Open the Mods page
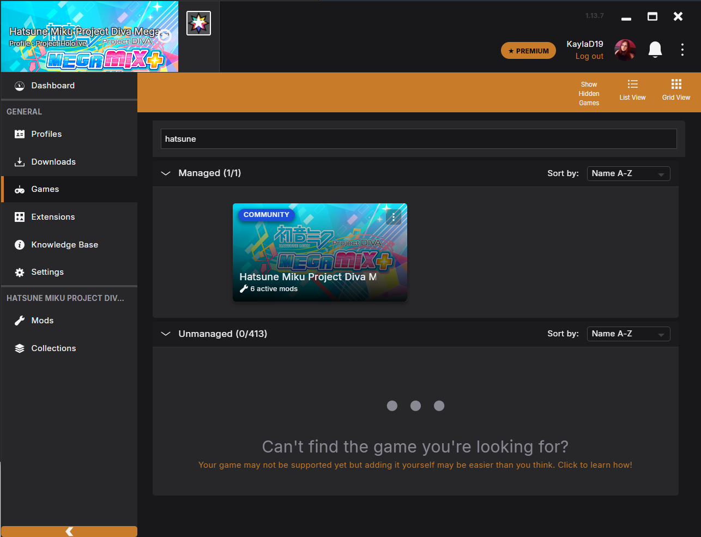This screenshot has height=537, width=701. point(69,321)
